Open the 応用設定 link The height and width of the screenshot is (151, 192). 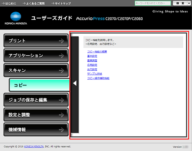point(92,65)
